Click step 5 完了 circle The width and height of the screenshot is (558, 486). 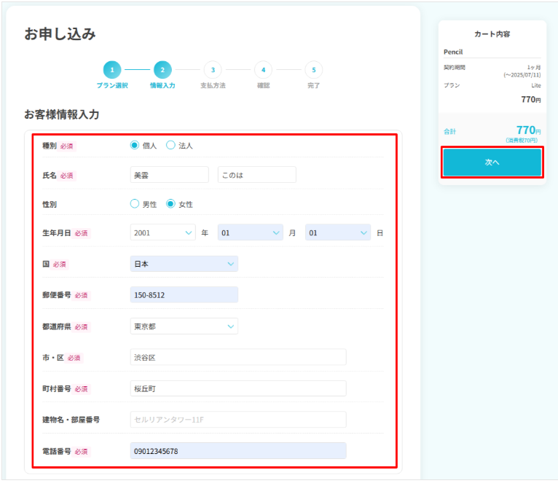[314, 70]
